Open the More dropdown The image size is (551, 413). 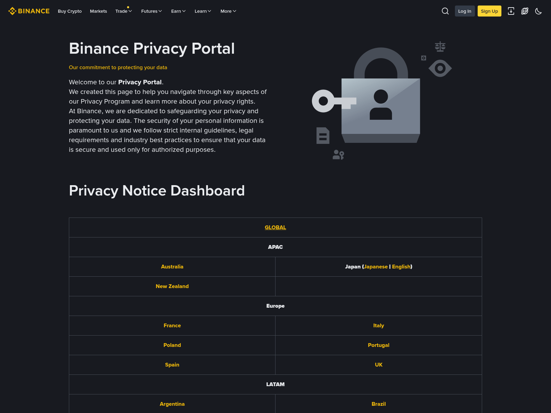(x=228, y=11)
